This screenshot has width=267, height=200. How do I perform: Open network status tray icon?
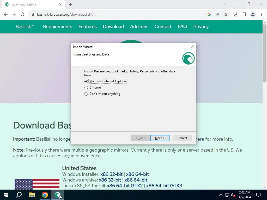(227, 195)
